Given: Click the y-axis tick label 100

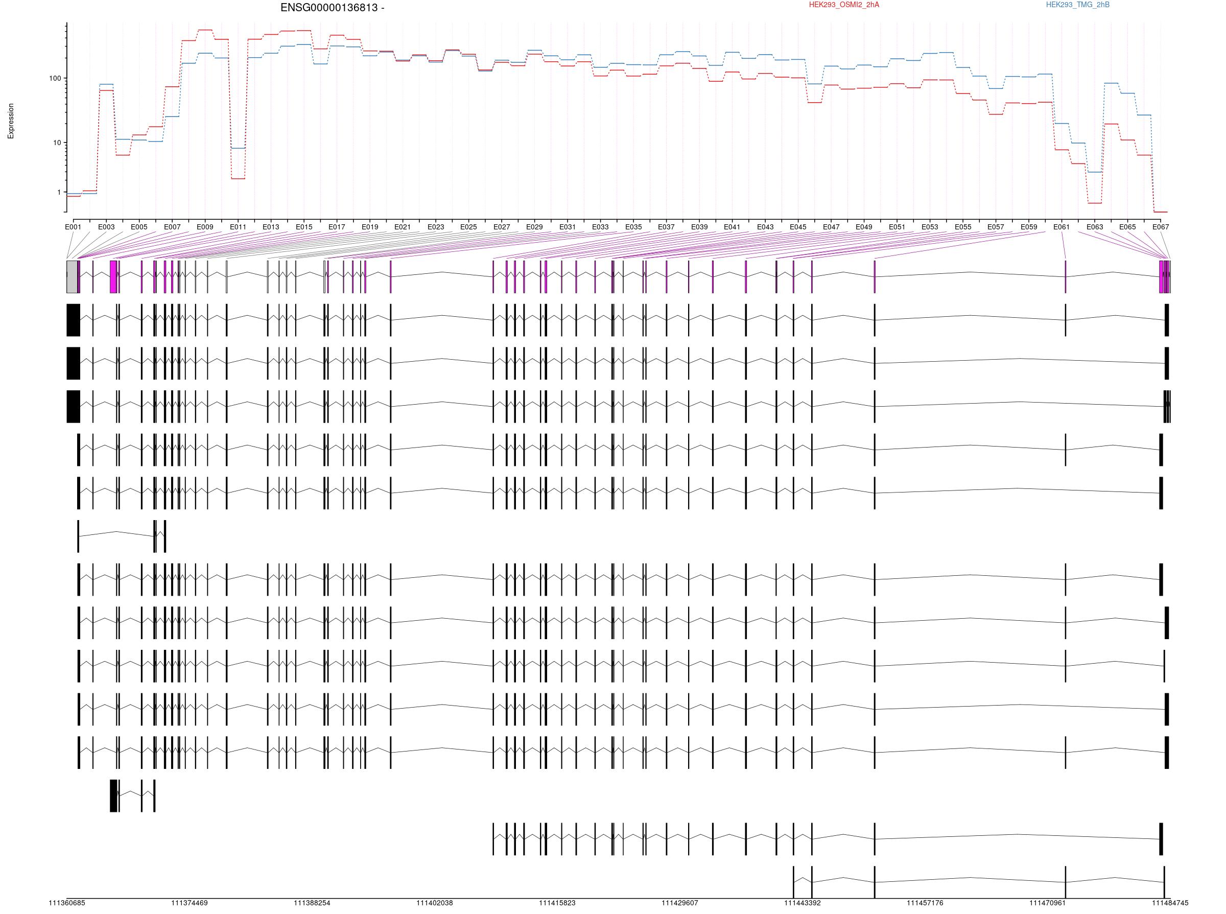Looking at the screenshot, I should coord(55,79).
